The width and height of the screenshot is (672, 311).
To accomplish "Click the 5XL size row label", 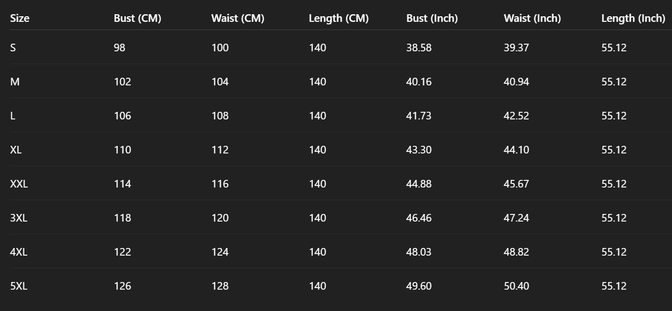I will pyautogui.click(x=19, y=286).
